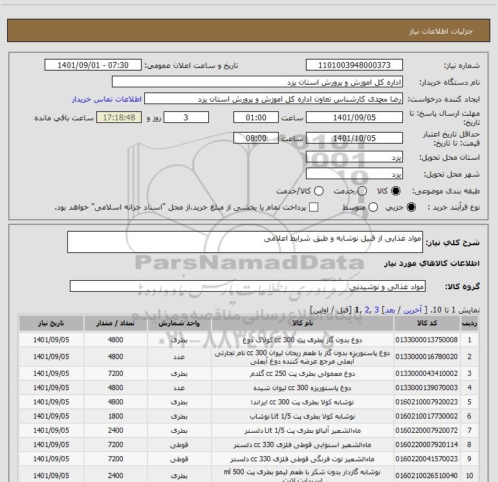Open اطلاعات تماس خریدار link
This screenshot has height=482, width=498.
[x=107, y=99]
